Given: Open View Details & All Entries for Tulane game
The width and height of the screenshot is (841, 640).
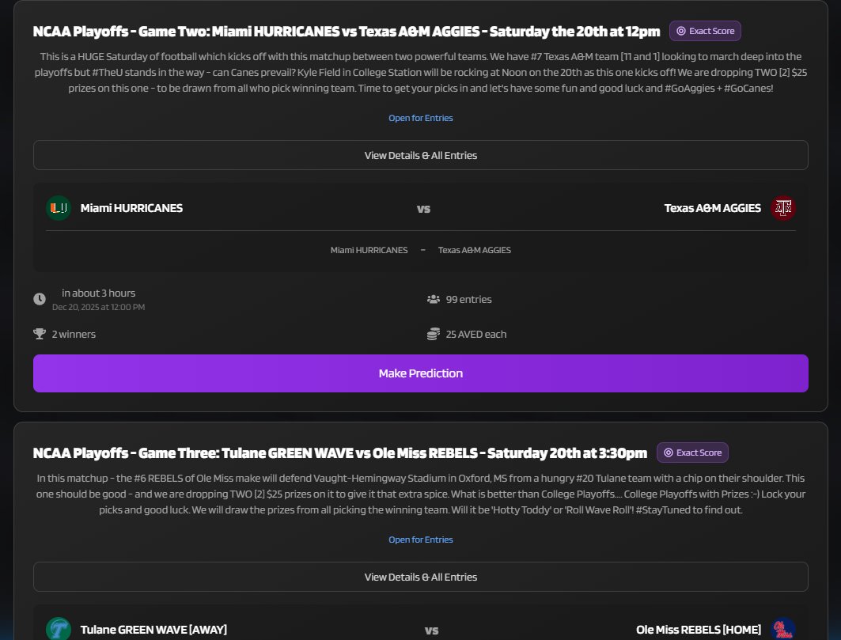Looking at the screenshot, I should 421,577.
